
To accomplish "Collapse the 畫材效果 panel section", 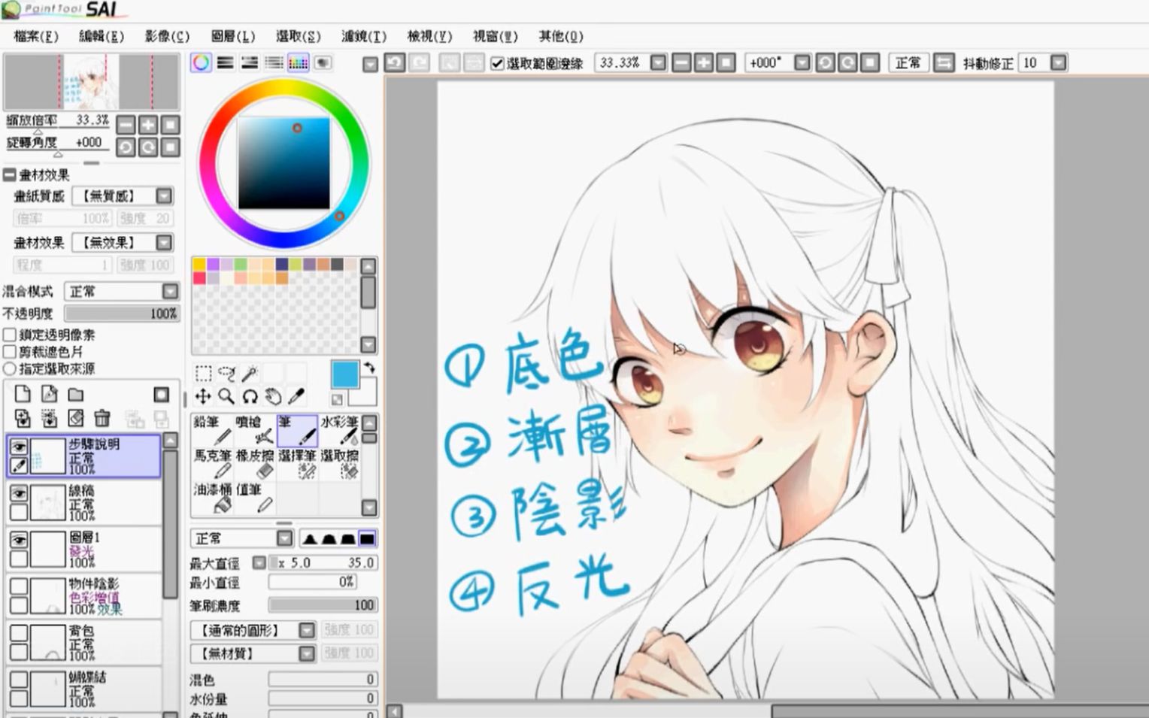I will click(x=9, y=175).
